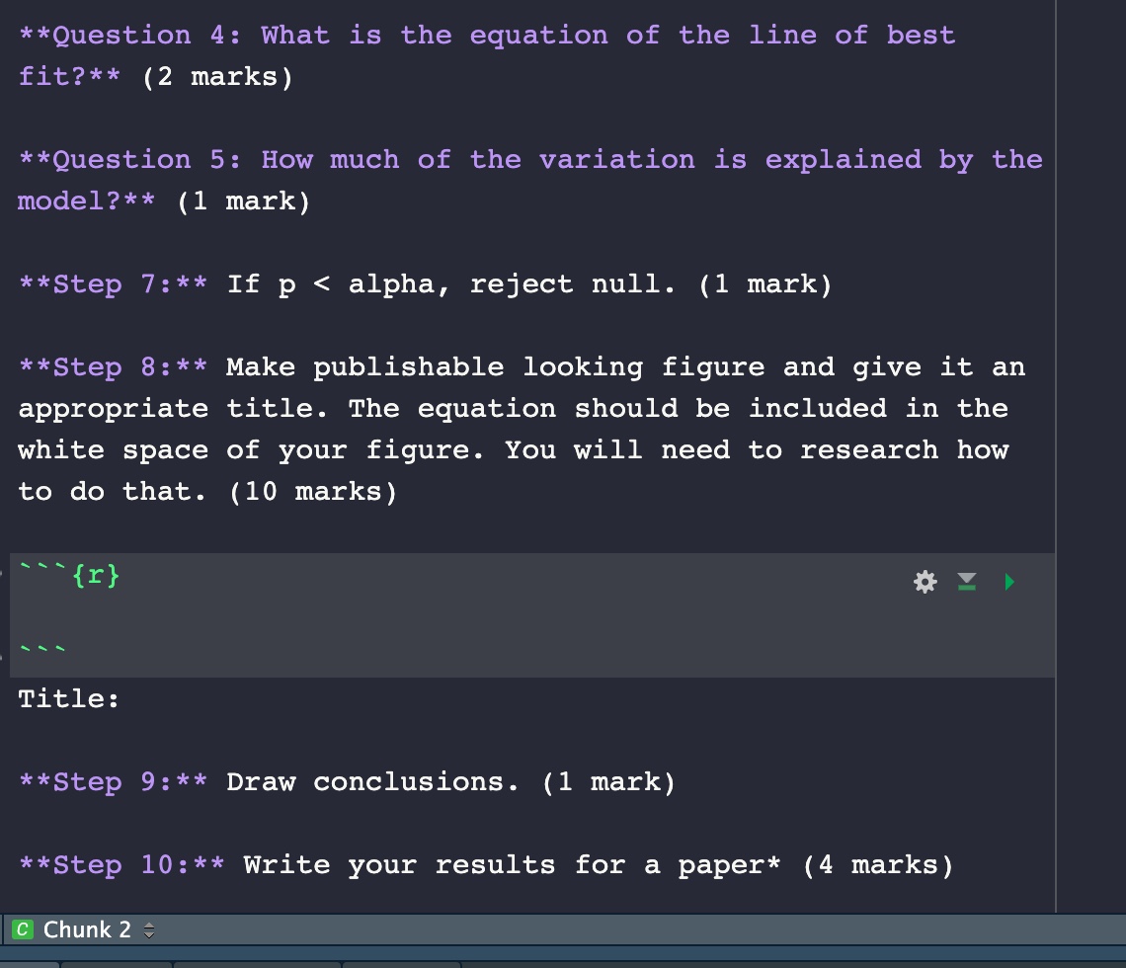Click the settings gear inside the code chunk header
1126x968 pixels.
coord(925,582)
